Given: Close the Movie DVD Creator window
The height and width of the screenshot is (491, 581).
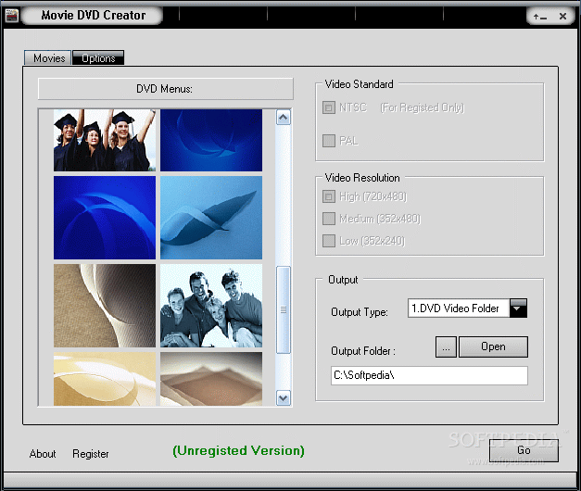Looking at the screenshot, I should (x=562, y=17).
